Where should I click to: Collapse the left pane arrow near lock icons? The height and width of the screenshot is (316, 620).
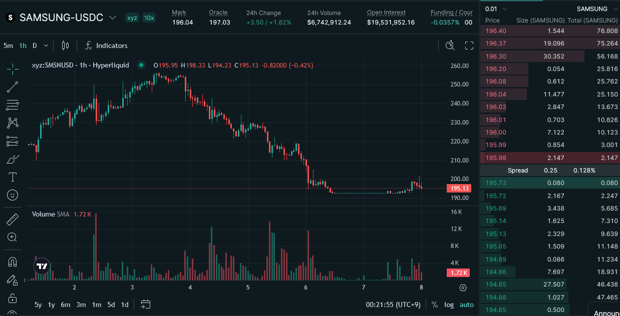26,280
